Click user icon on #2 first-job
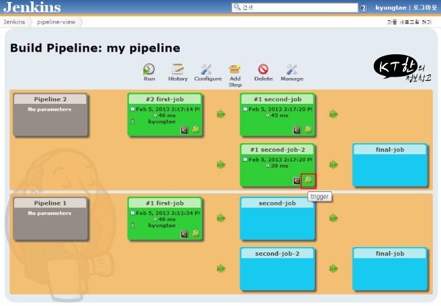Screen dimensions: 441x306 point(133,121)
